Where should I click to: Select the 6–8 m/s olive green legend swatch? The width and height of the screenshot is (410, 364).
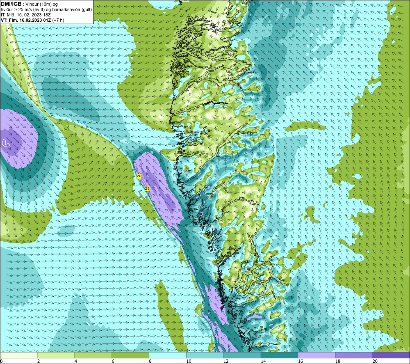(x=130, y=355)
